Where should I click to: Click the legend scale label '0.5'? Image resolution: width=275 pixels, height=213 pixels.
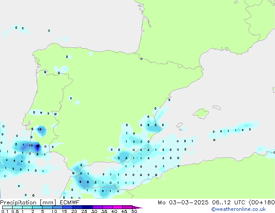[15, 211]
